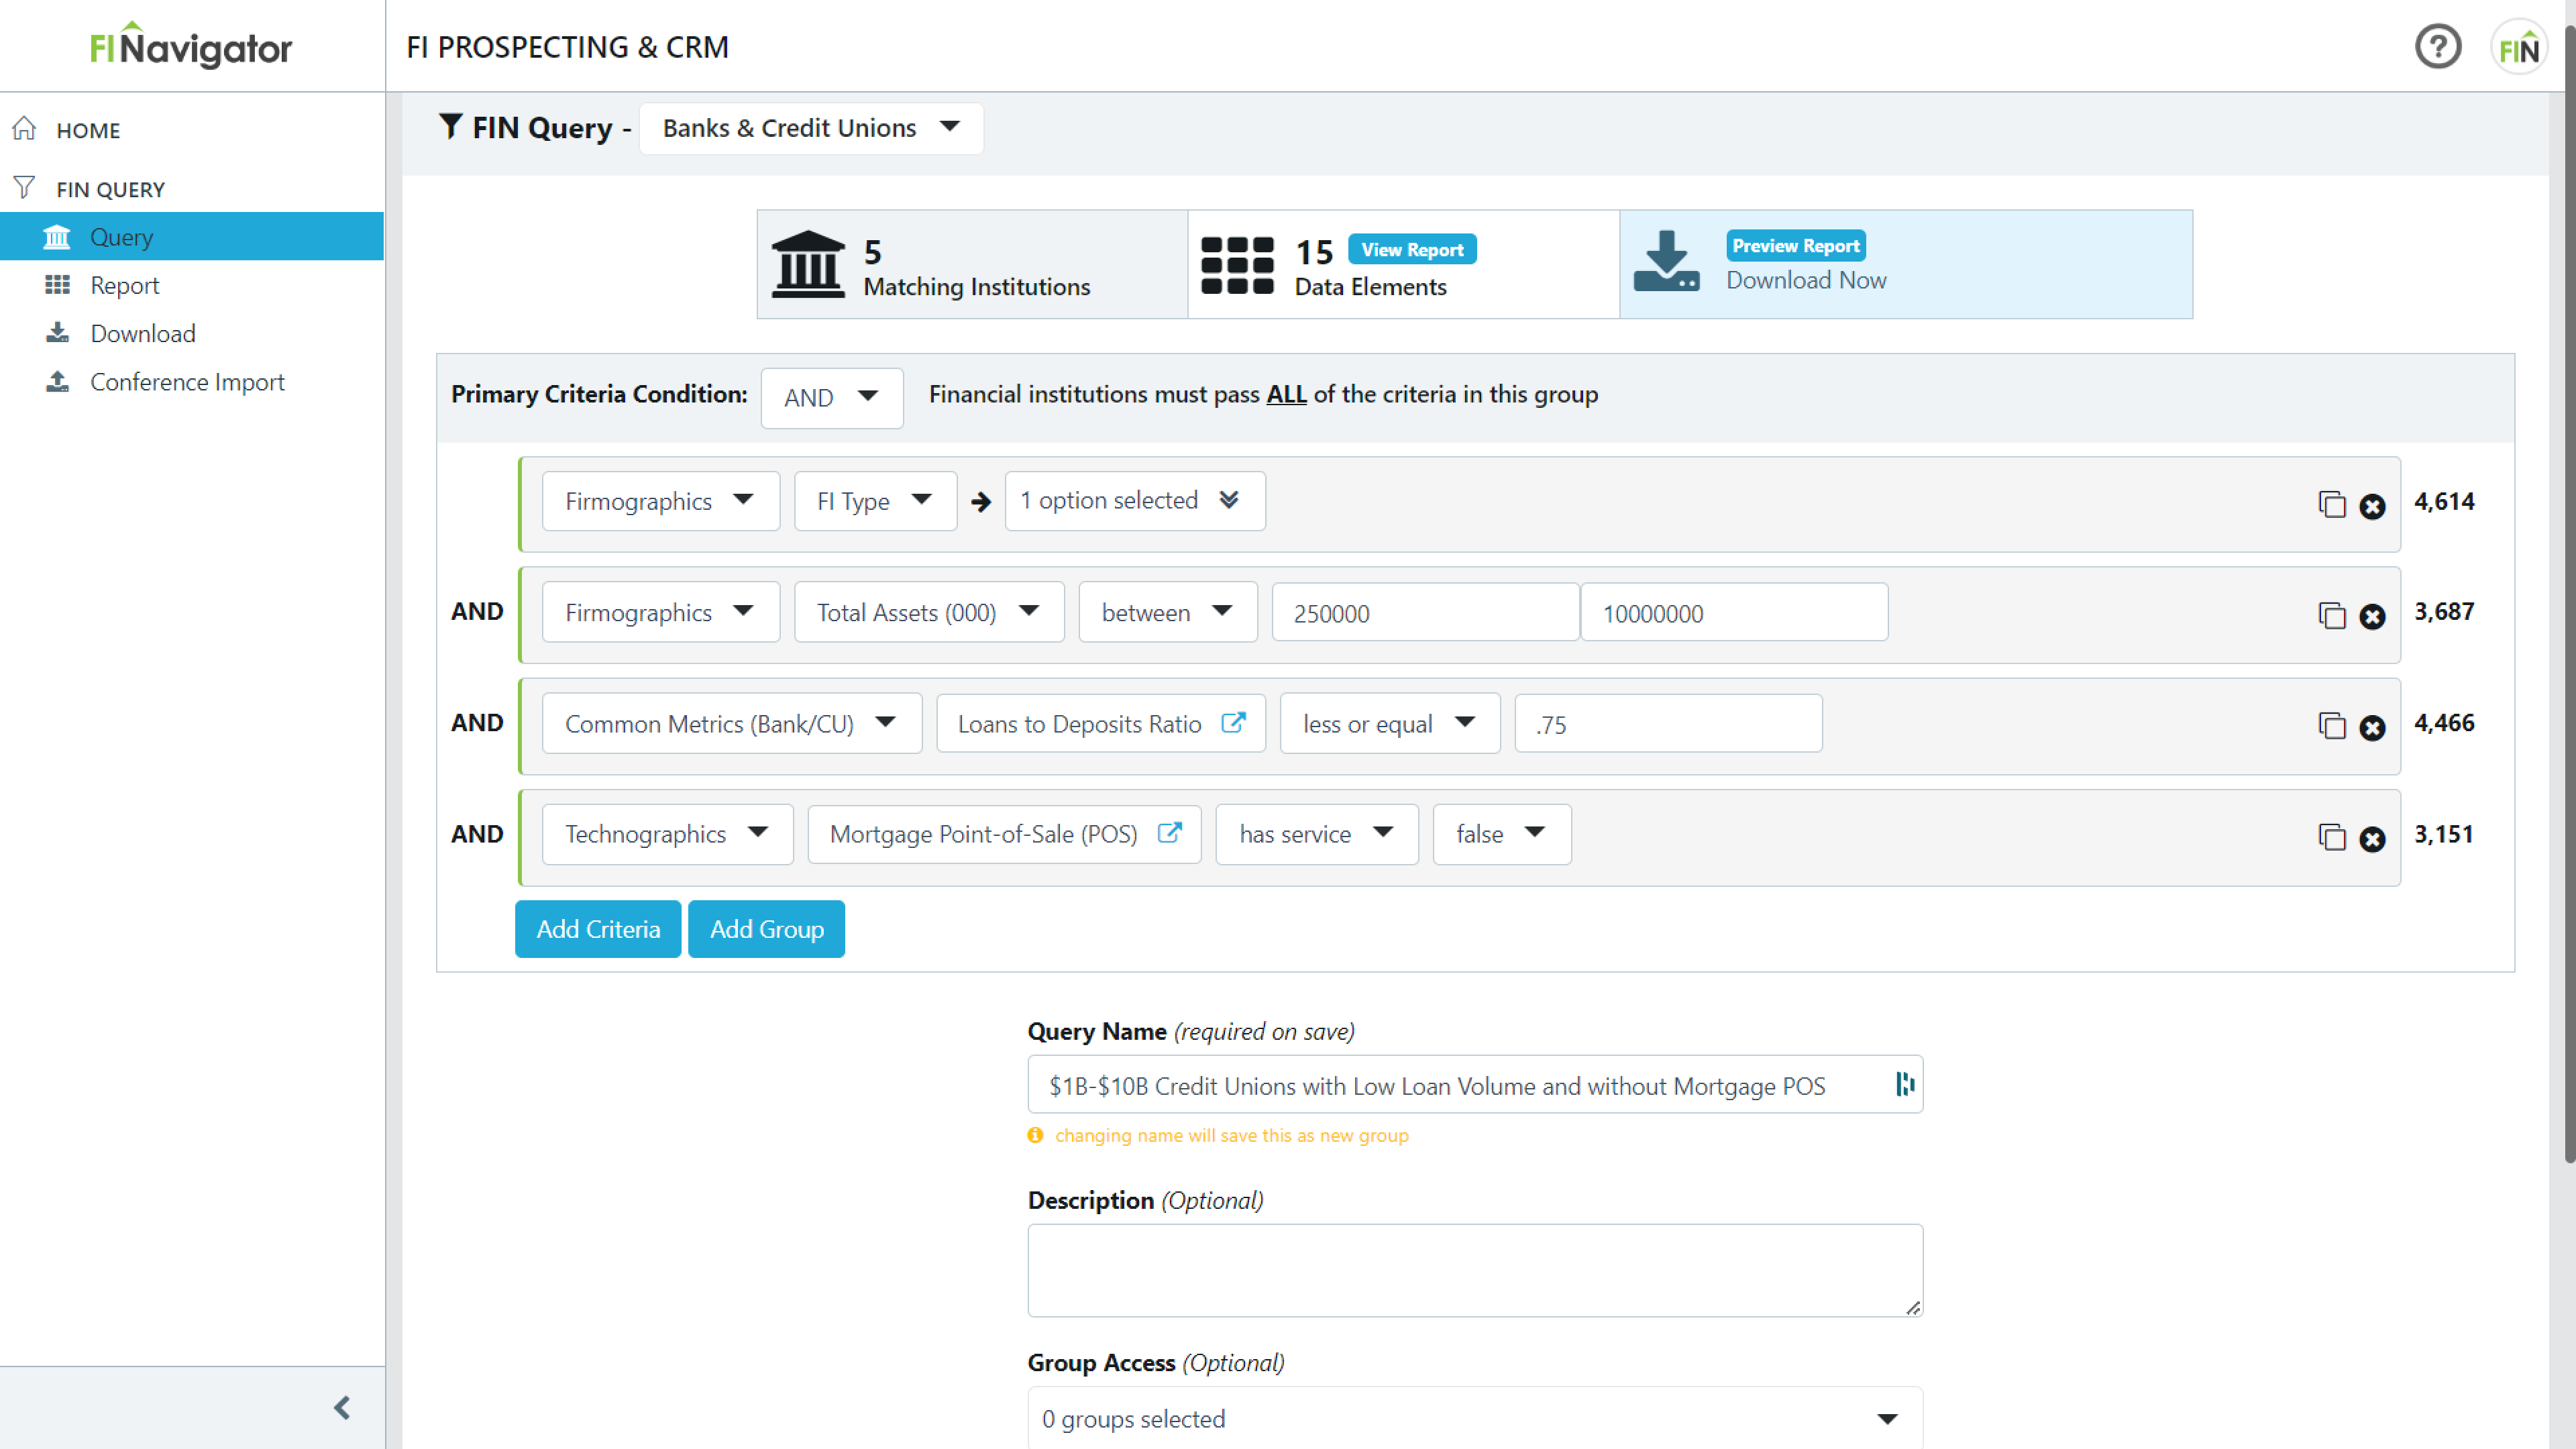Click the Add Criteria button

[598, 929]
